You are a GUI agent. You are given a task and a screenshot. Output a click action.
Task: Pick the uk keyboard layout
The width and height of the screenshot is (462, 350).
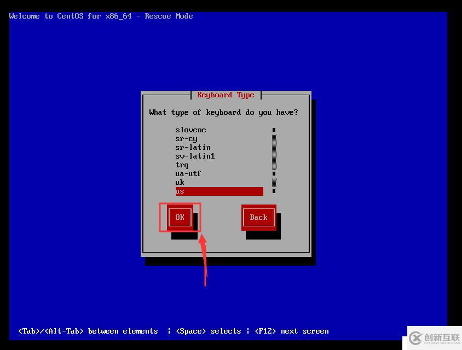pos(180,183)
